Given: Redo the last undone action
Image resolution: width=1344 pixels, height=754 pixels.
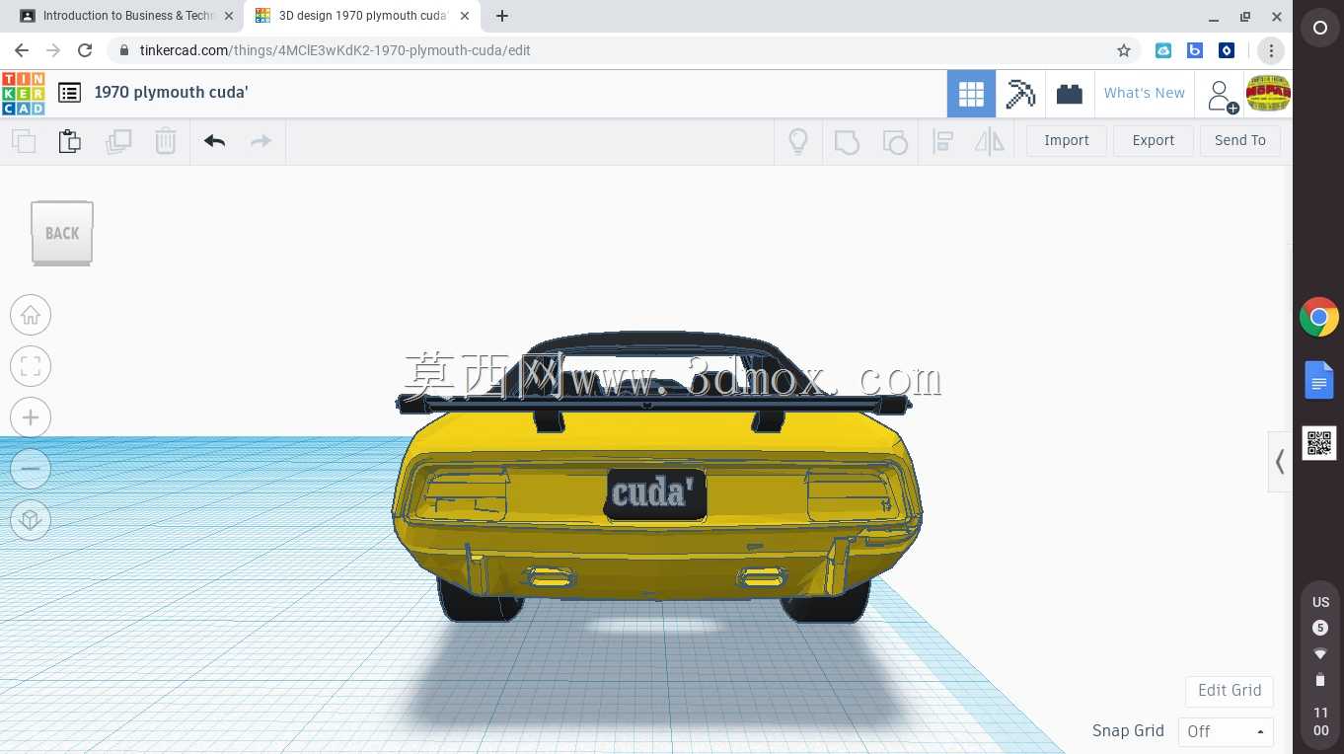Looking at the screenshot, I should [261, 141].
